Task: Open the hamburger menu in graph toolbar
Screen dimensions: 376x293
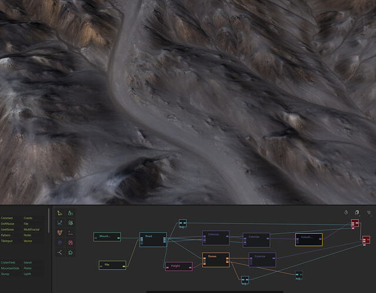Action: 369,212
